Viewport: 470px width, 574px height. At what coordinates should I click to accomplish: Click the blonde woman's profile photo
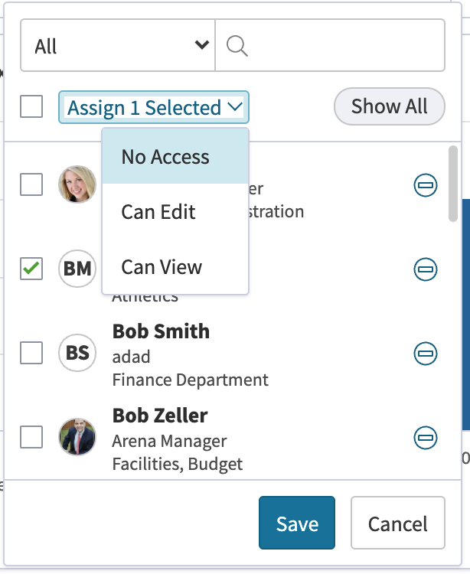(77, 184)
